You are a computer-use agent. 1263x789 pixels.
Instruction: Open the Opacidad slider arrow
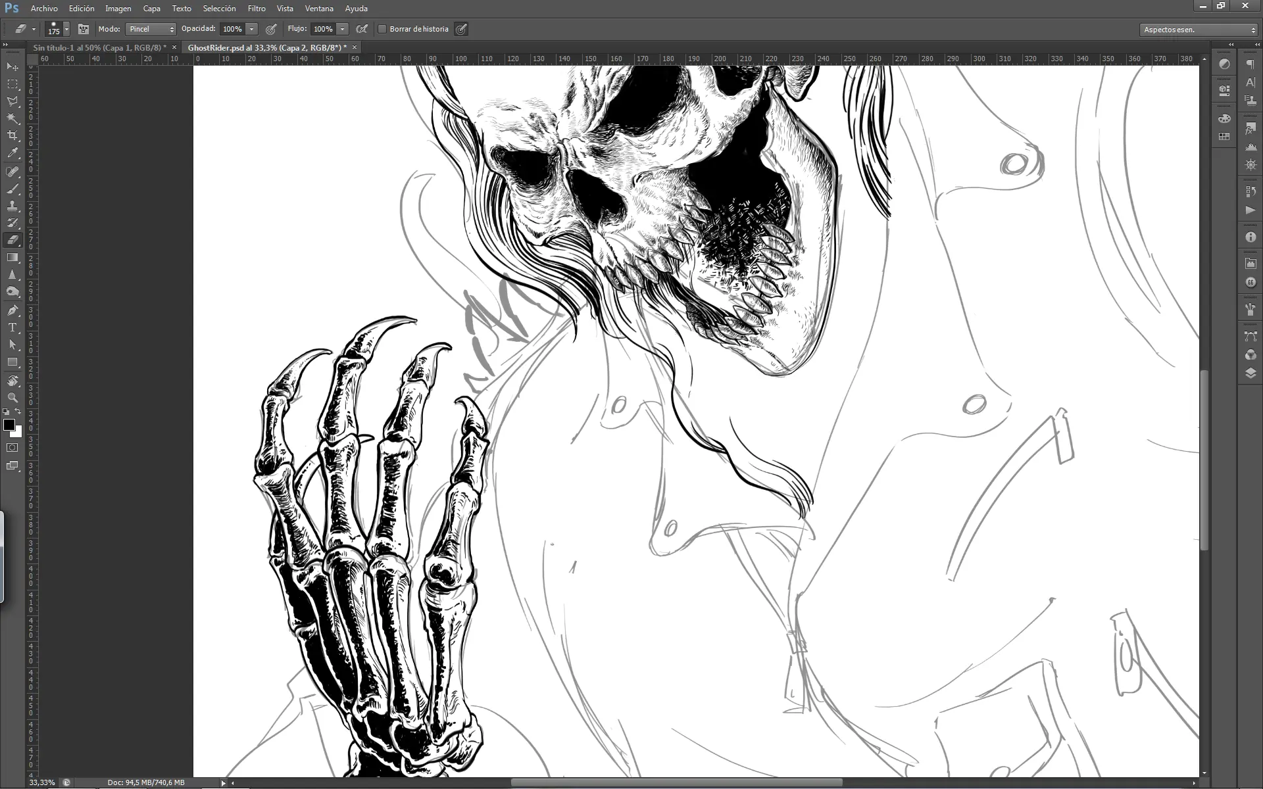pyautogui.click(x=251, y=29)
